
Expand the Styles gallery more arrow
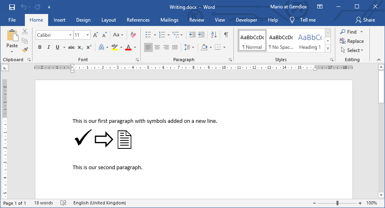click(x=328, y=48)
